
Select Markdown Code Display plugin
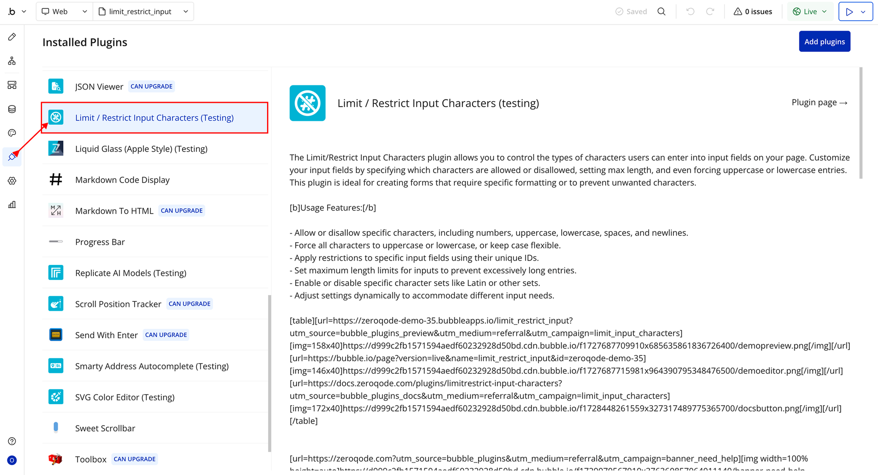(x=122, y=180)
